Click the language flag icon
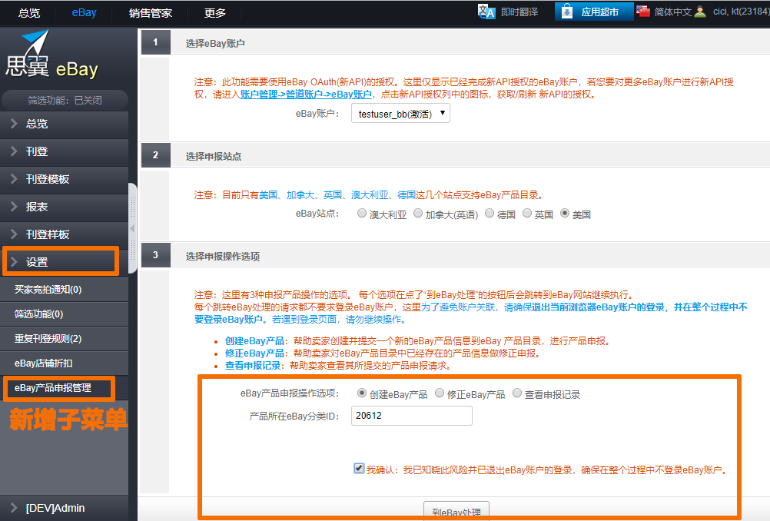The height and width of the screenshot is (521, 770). [642, 11]
